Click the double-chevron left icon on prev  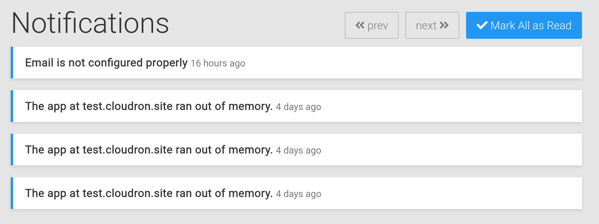pos(360,25)
